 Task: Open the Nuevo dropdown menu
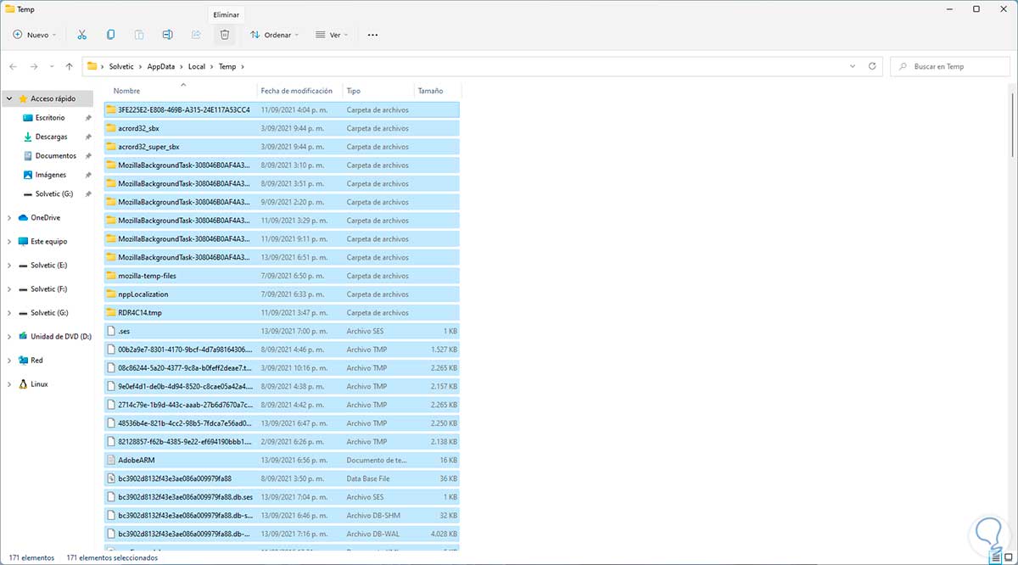35,35
